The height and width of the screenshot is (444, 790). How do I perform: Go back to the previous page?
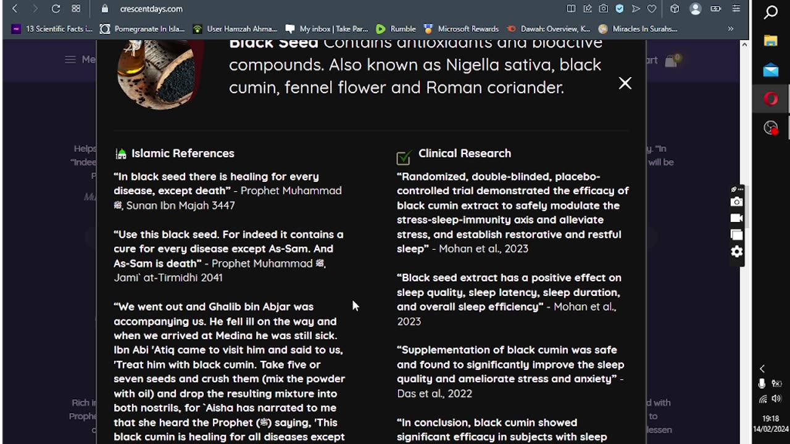point(15,9)
